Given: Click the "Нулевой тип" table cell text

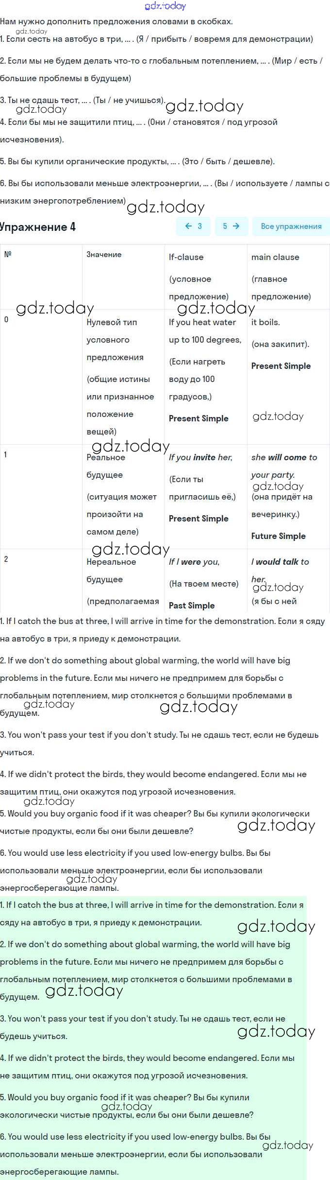Looking at the screenshot, I should 112,322.
